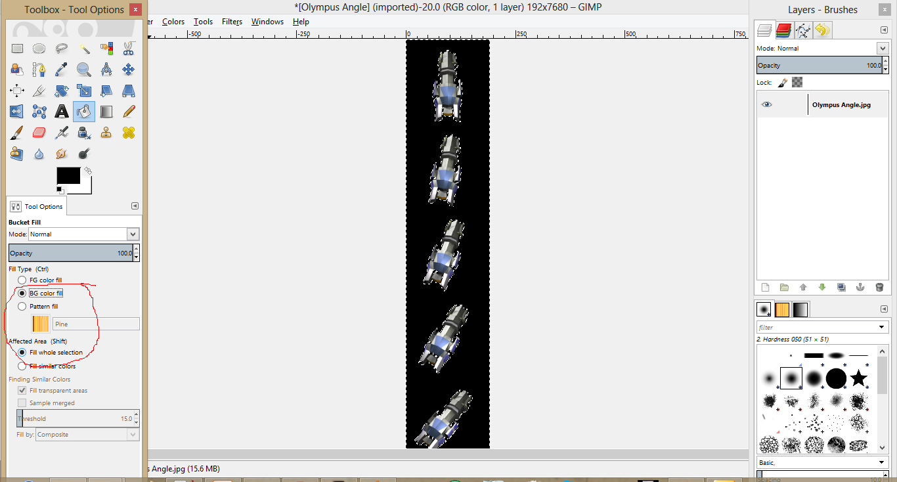Reset colors to default black and white
This screenshot has width=897, height=482.
[60, 190]
